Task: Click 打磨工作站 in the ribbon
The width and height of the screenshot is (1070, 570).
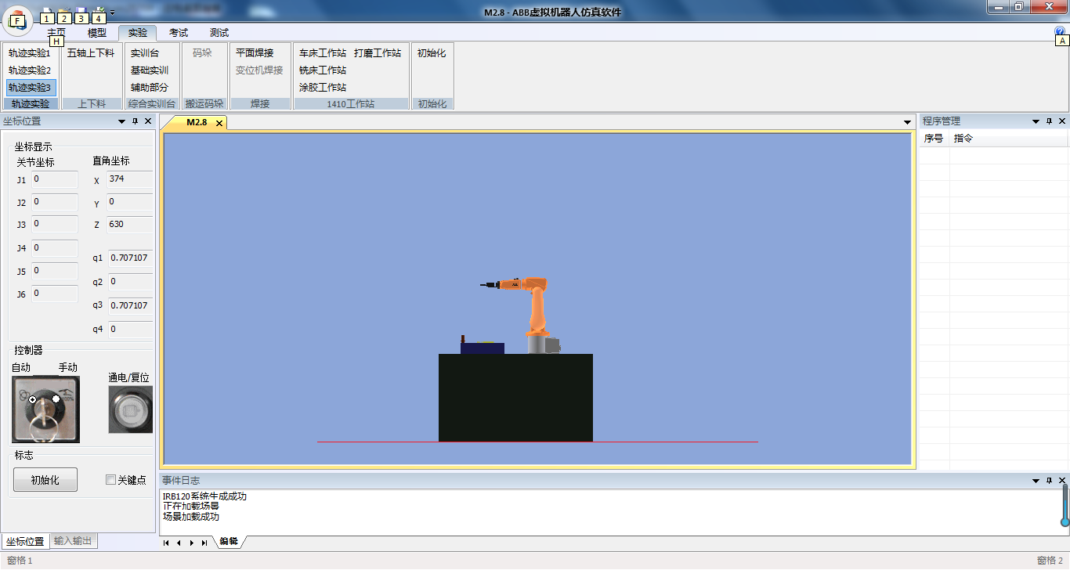Action: pyautogui.click(x=378, y=53)
